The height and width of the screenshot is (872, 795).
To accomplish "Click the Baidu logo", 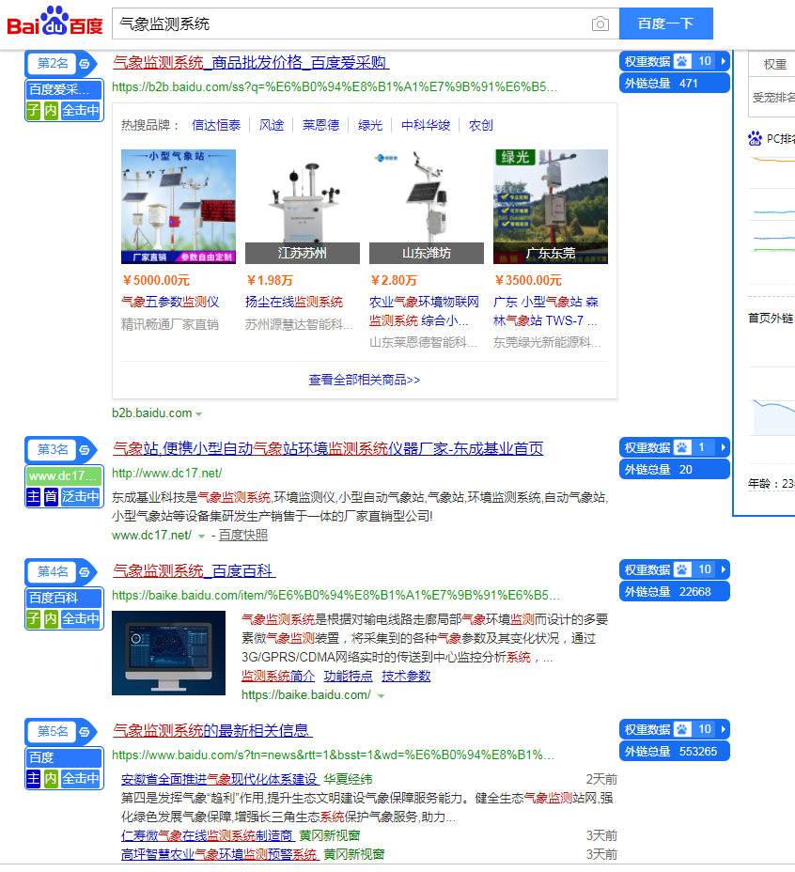I will pyautogui.click(x=55, y=23).
